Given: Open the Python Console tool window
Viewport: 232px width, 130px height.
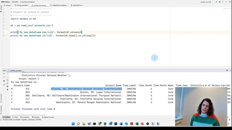Looking at the screenshot, I should tap(48, 117).
